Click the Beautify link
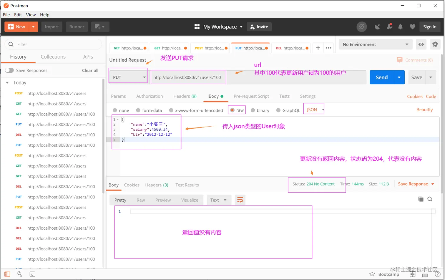Viewport: 445px width, 280px height. [424, 110]
